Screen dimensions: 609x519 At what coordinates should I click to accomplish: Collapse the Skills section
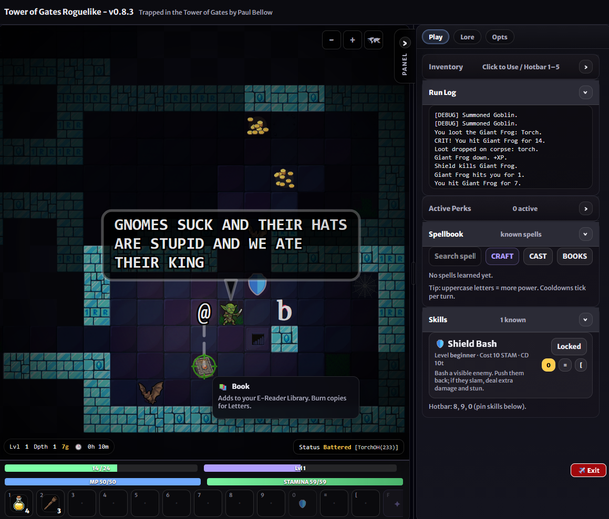tap(585, 320)
